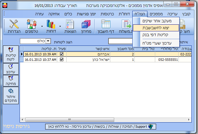
Task: Click the טלפונים phones toolbar icon
Action: 31,26
